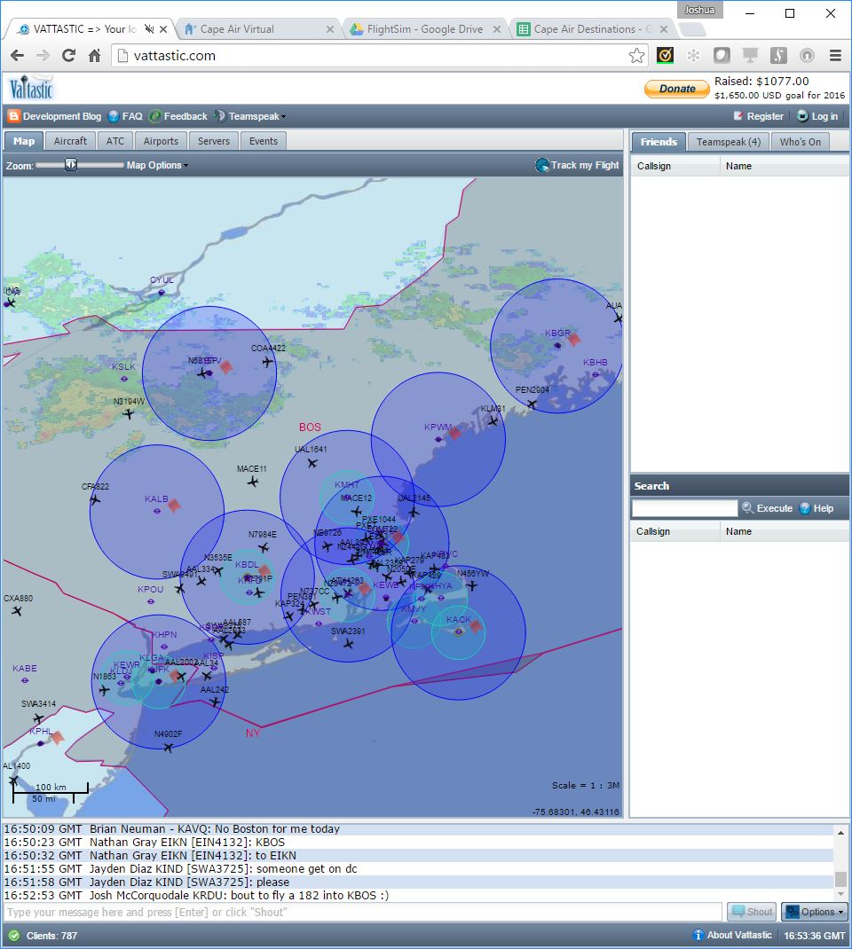
Task: Select the KACK red controller marker
Action: pos(476,626)
